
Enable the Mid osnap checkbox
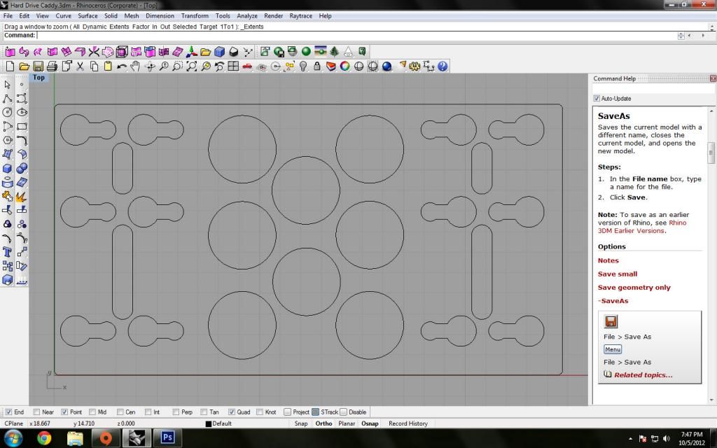click(x=92, y=412)
